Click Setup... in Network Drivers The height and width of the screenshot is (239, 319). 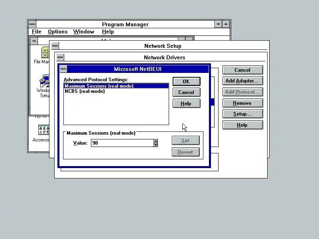[x=242, y=114]
